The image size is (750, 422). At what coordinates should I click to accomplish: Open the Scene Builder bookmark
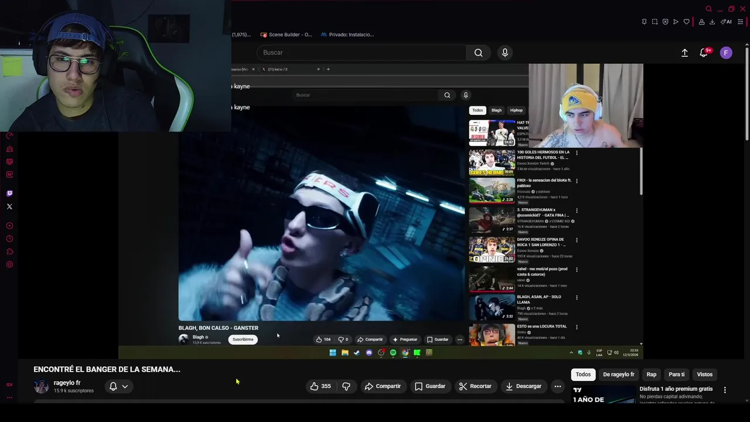286,35
